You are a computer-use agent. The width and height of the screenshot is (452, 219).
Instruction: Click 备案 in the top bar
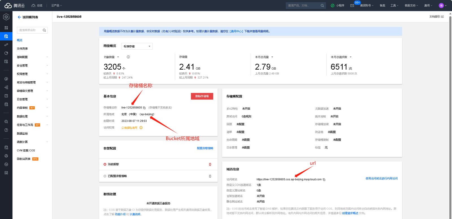point(382,5)
